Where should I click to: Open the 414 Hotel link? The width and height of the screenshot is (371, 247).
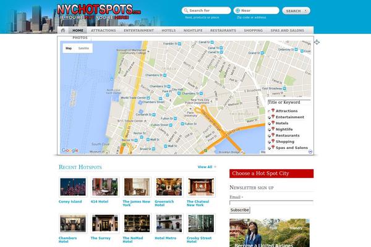pos(100,202)
